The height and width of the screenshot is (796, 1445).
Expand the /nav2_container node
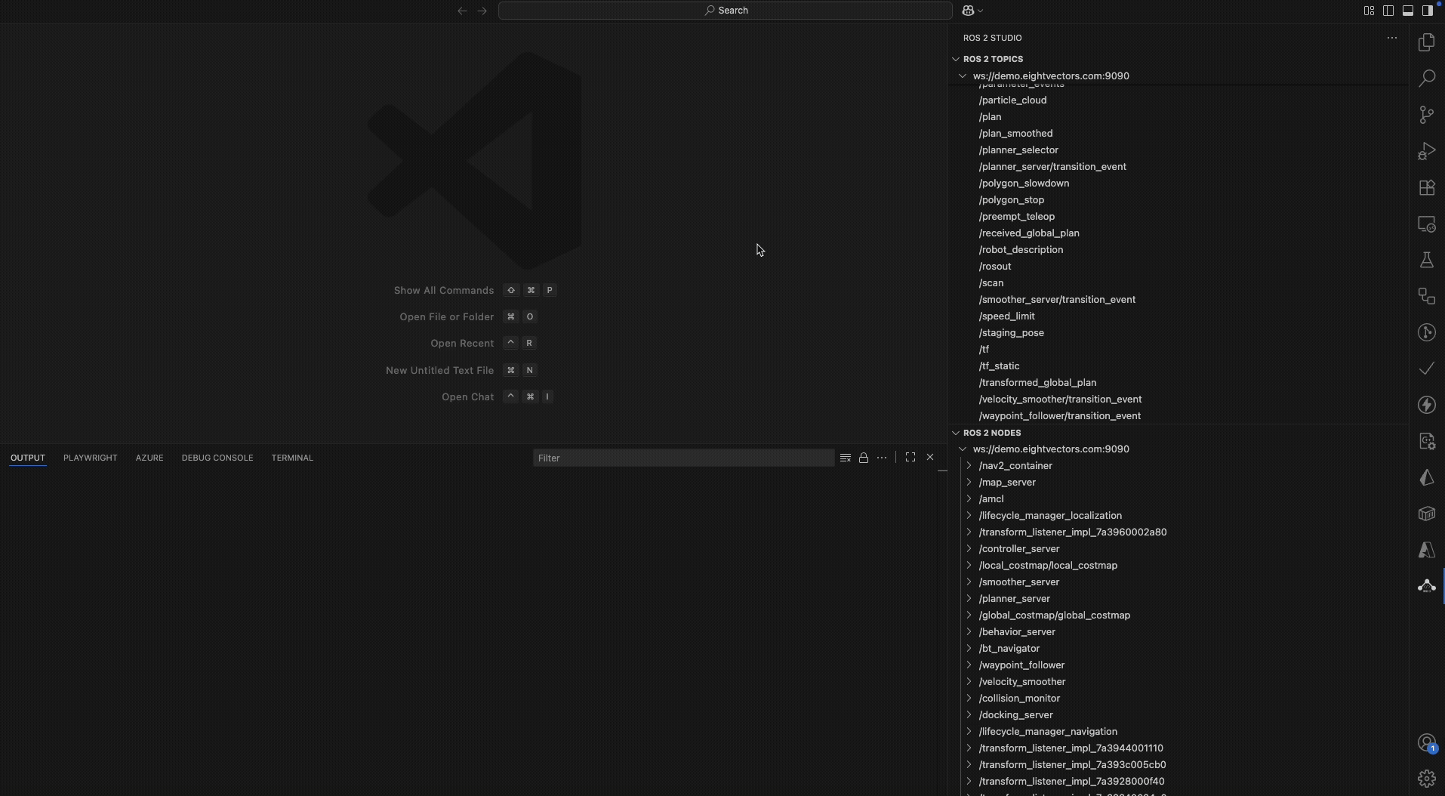(x=969, y=465)
